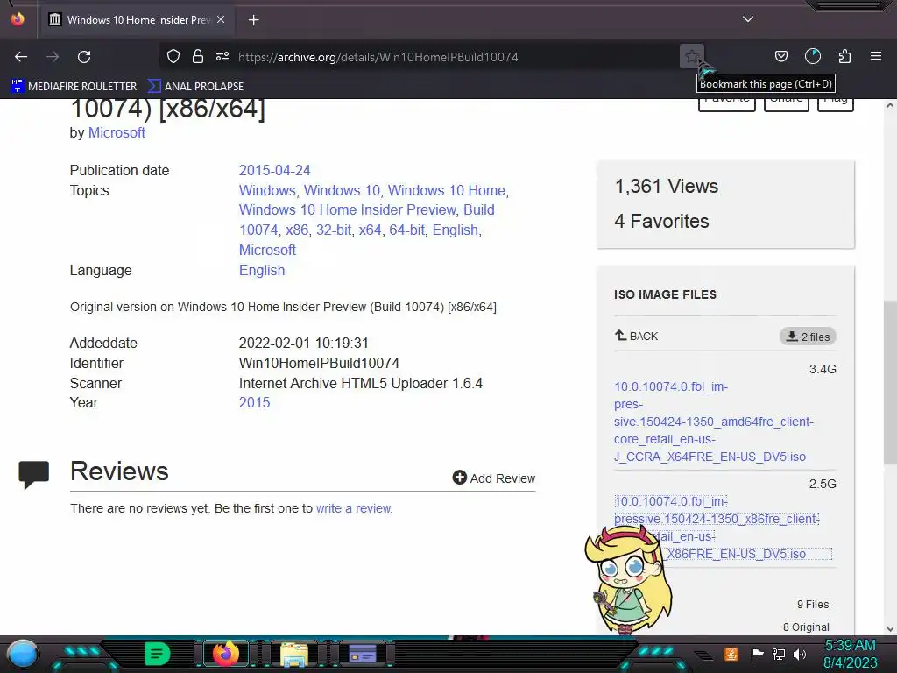Download the 2 files bundle
The width and height of the screenshot is (897, 673).
(x=808, y=336)
